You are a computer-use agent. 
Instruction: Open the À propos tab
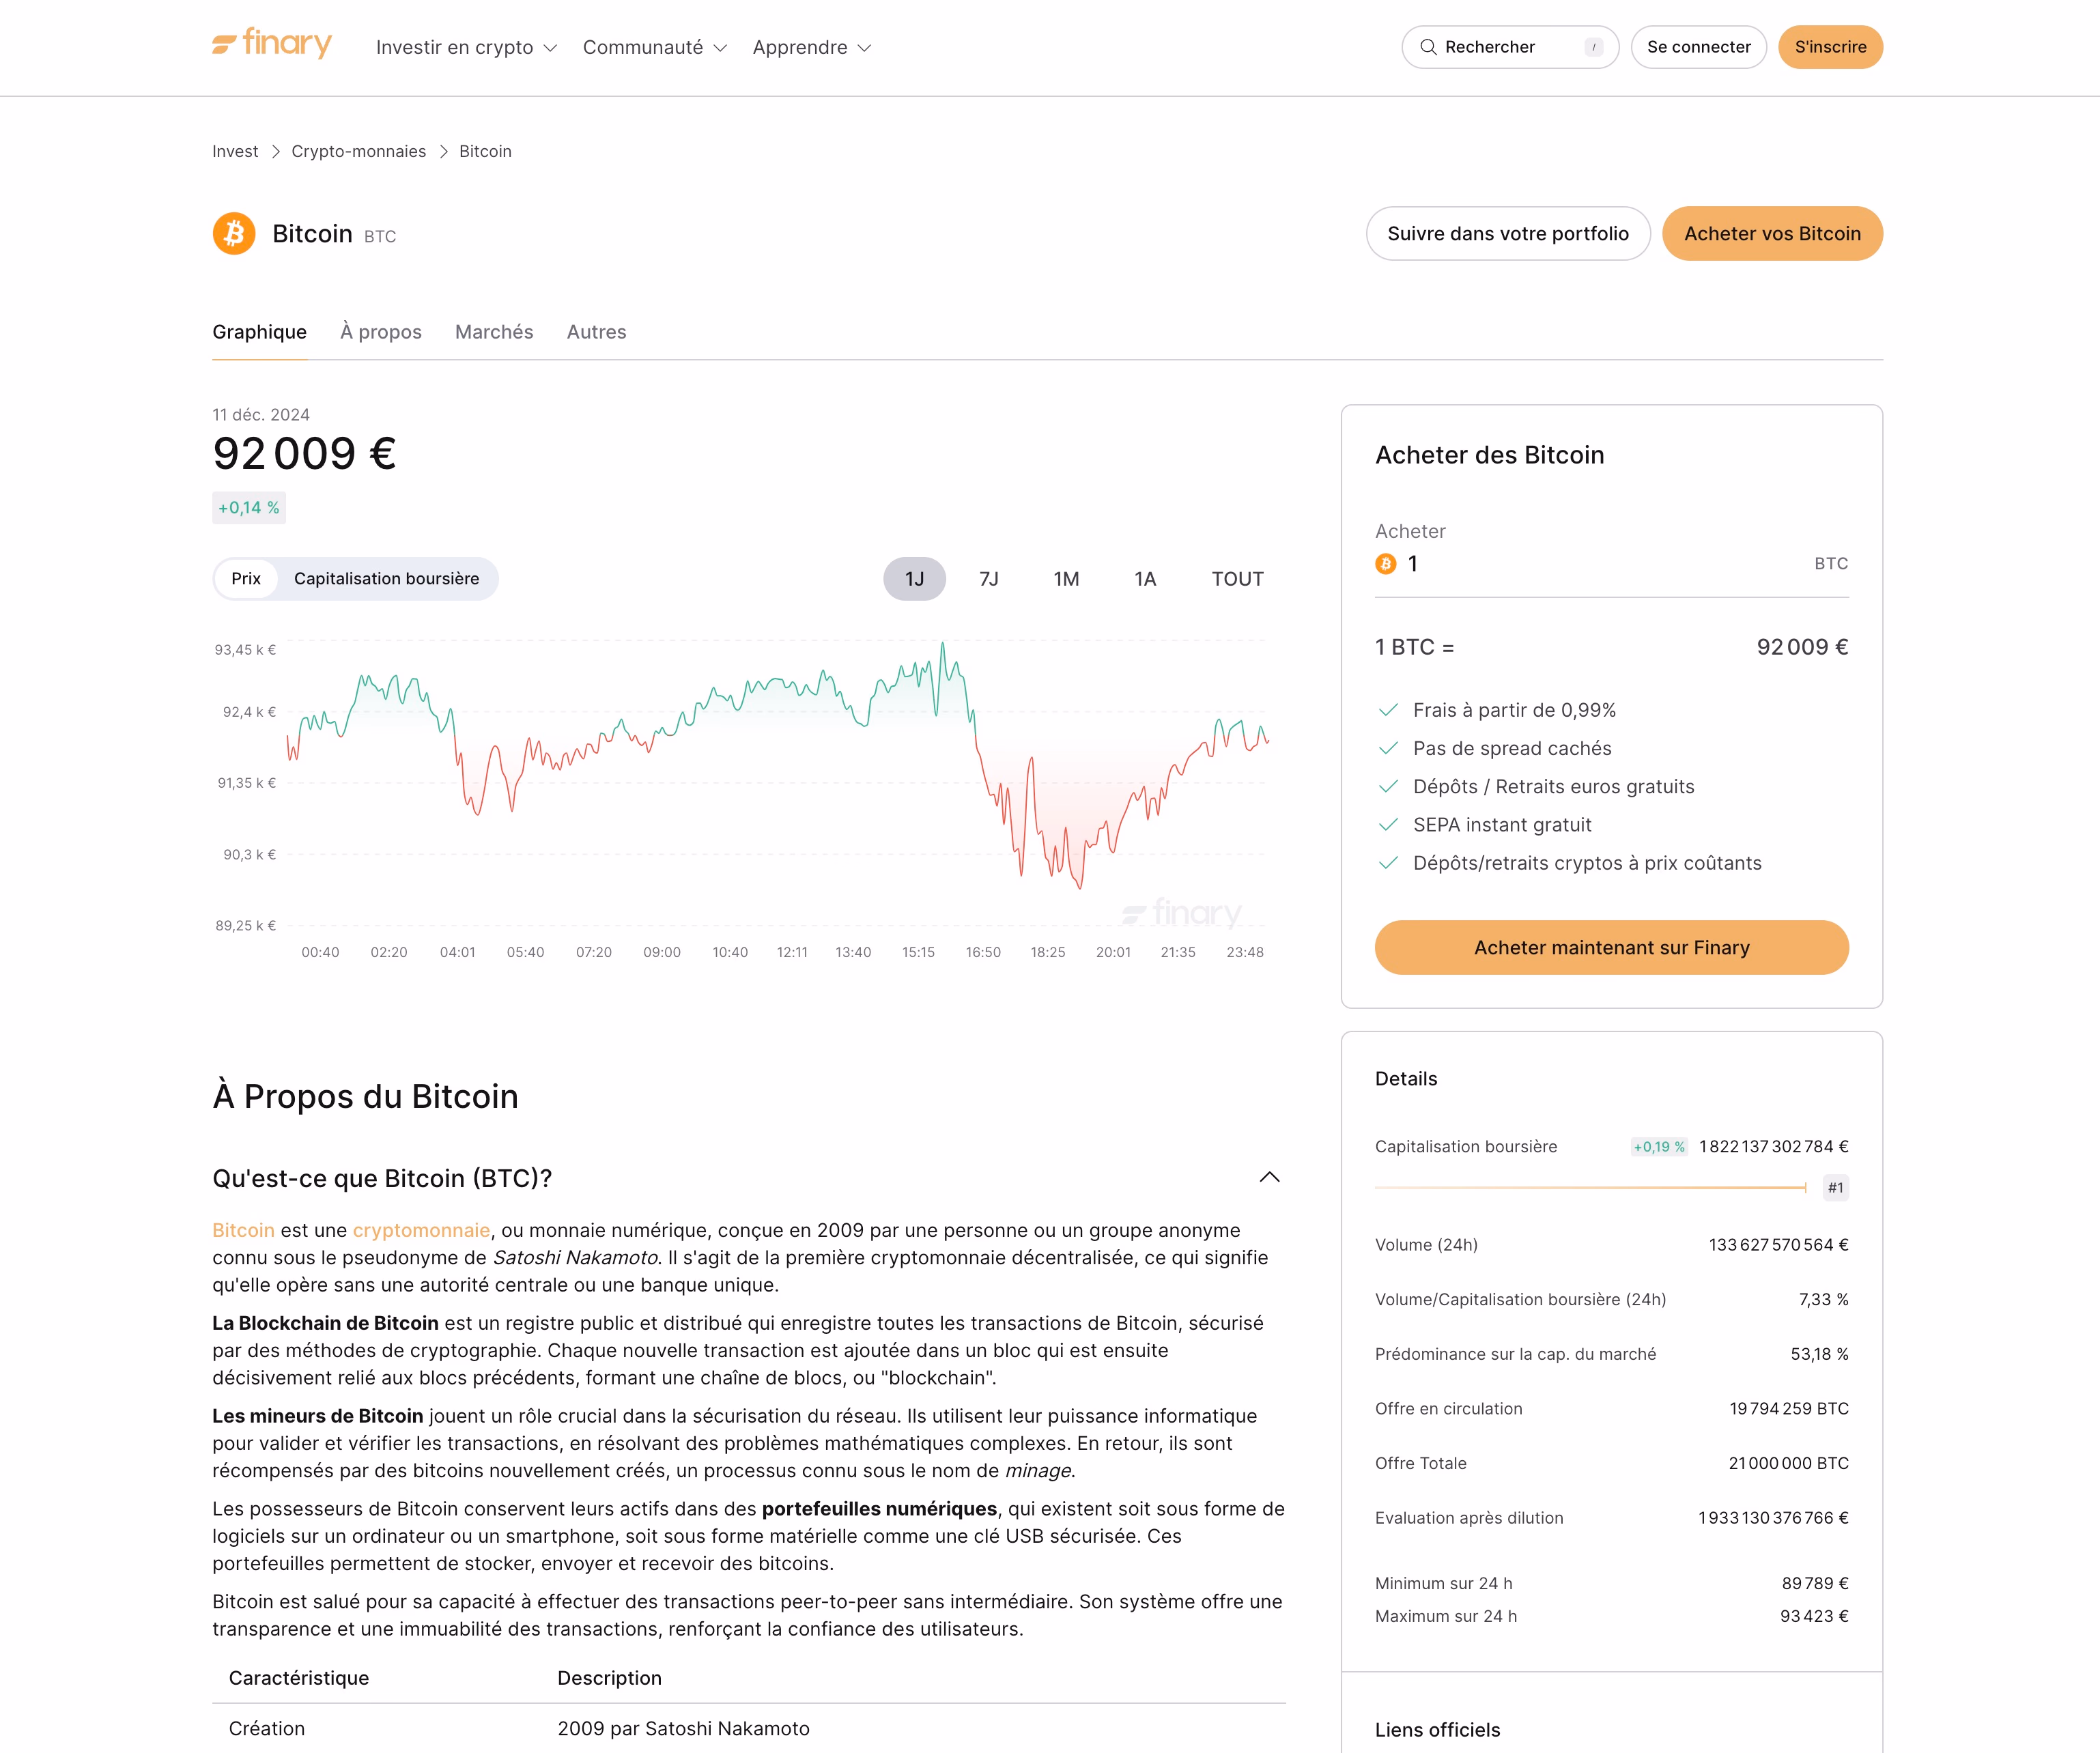(x=380, y=332)
